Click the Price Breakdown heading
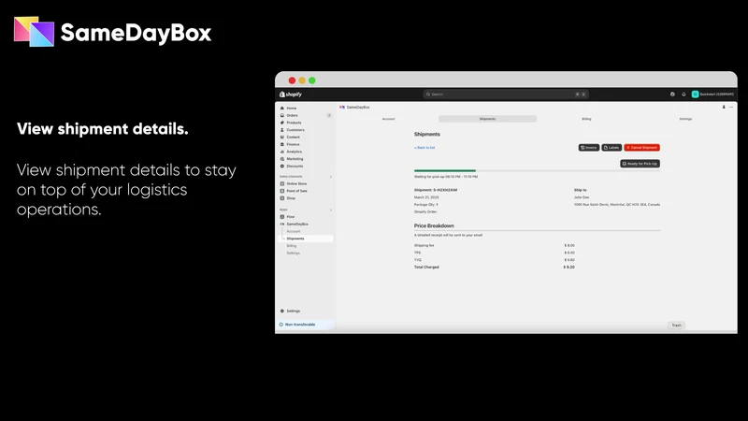This screenshot has height=421, width=748. (x=434, y=225)
